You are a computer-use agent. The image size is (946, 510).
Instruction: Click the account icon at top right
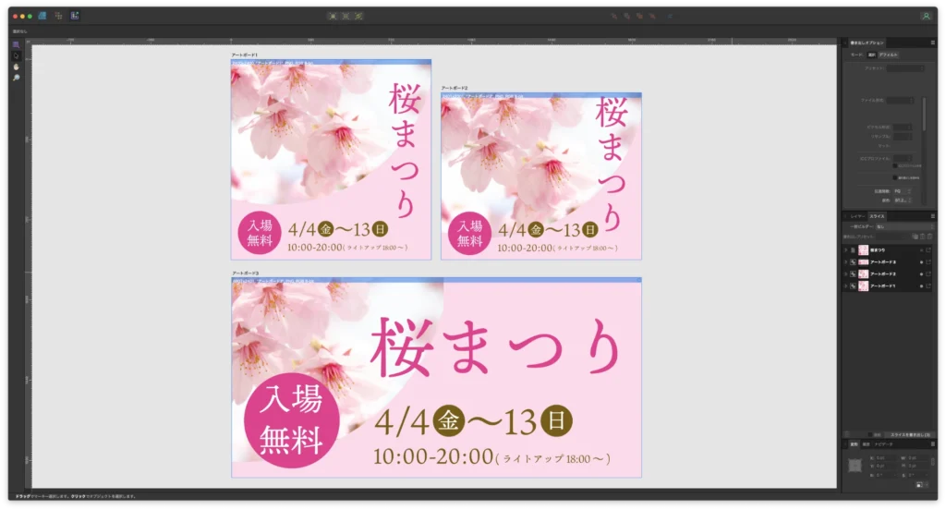coord(926,16)
